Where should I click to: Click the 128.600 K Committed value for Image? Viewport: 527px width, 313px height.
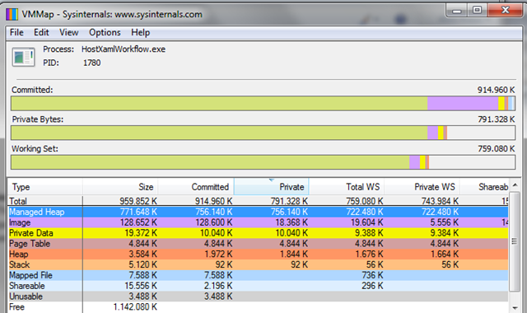(214, 222)
